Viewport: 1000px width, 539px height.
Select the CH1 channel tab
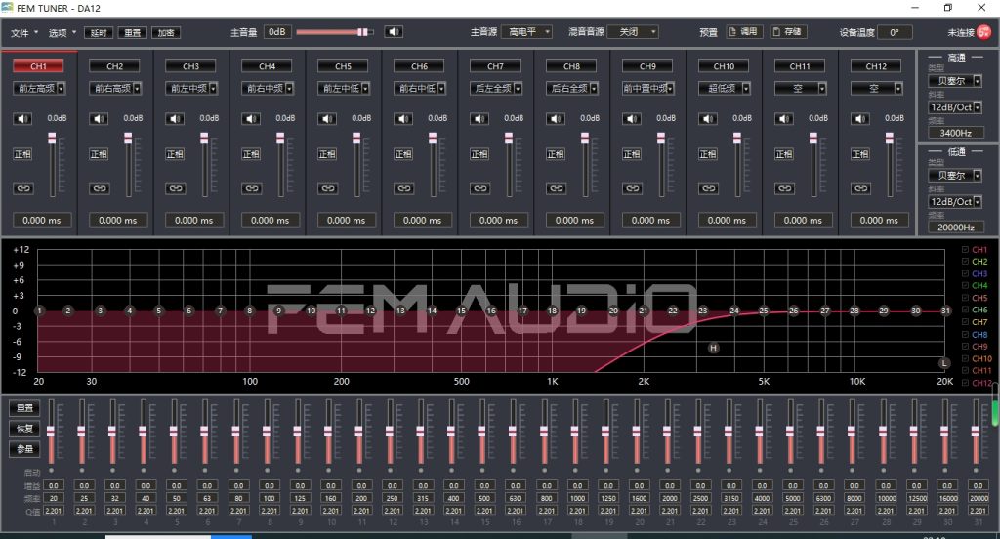click(x=38, y=66)
